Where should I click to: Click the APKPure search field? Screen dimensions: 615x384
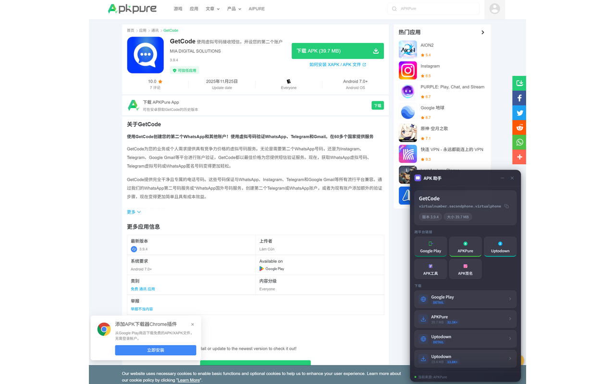[433, 9]
